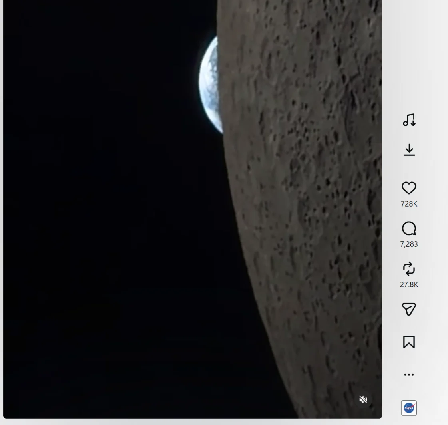Like the video with heart icon

pos(409,188)
